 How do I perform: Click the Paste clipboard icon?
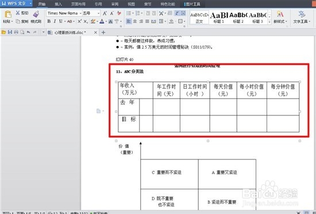pos(8,14)
